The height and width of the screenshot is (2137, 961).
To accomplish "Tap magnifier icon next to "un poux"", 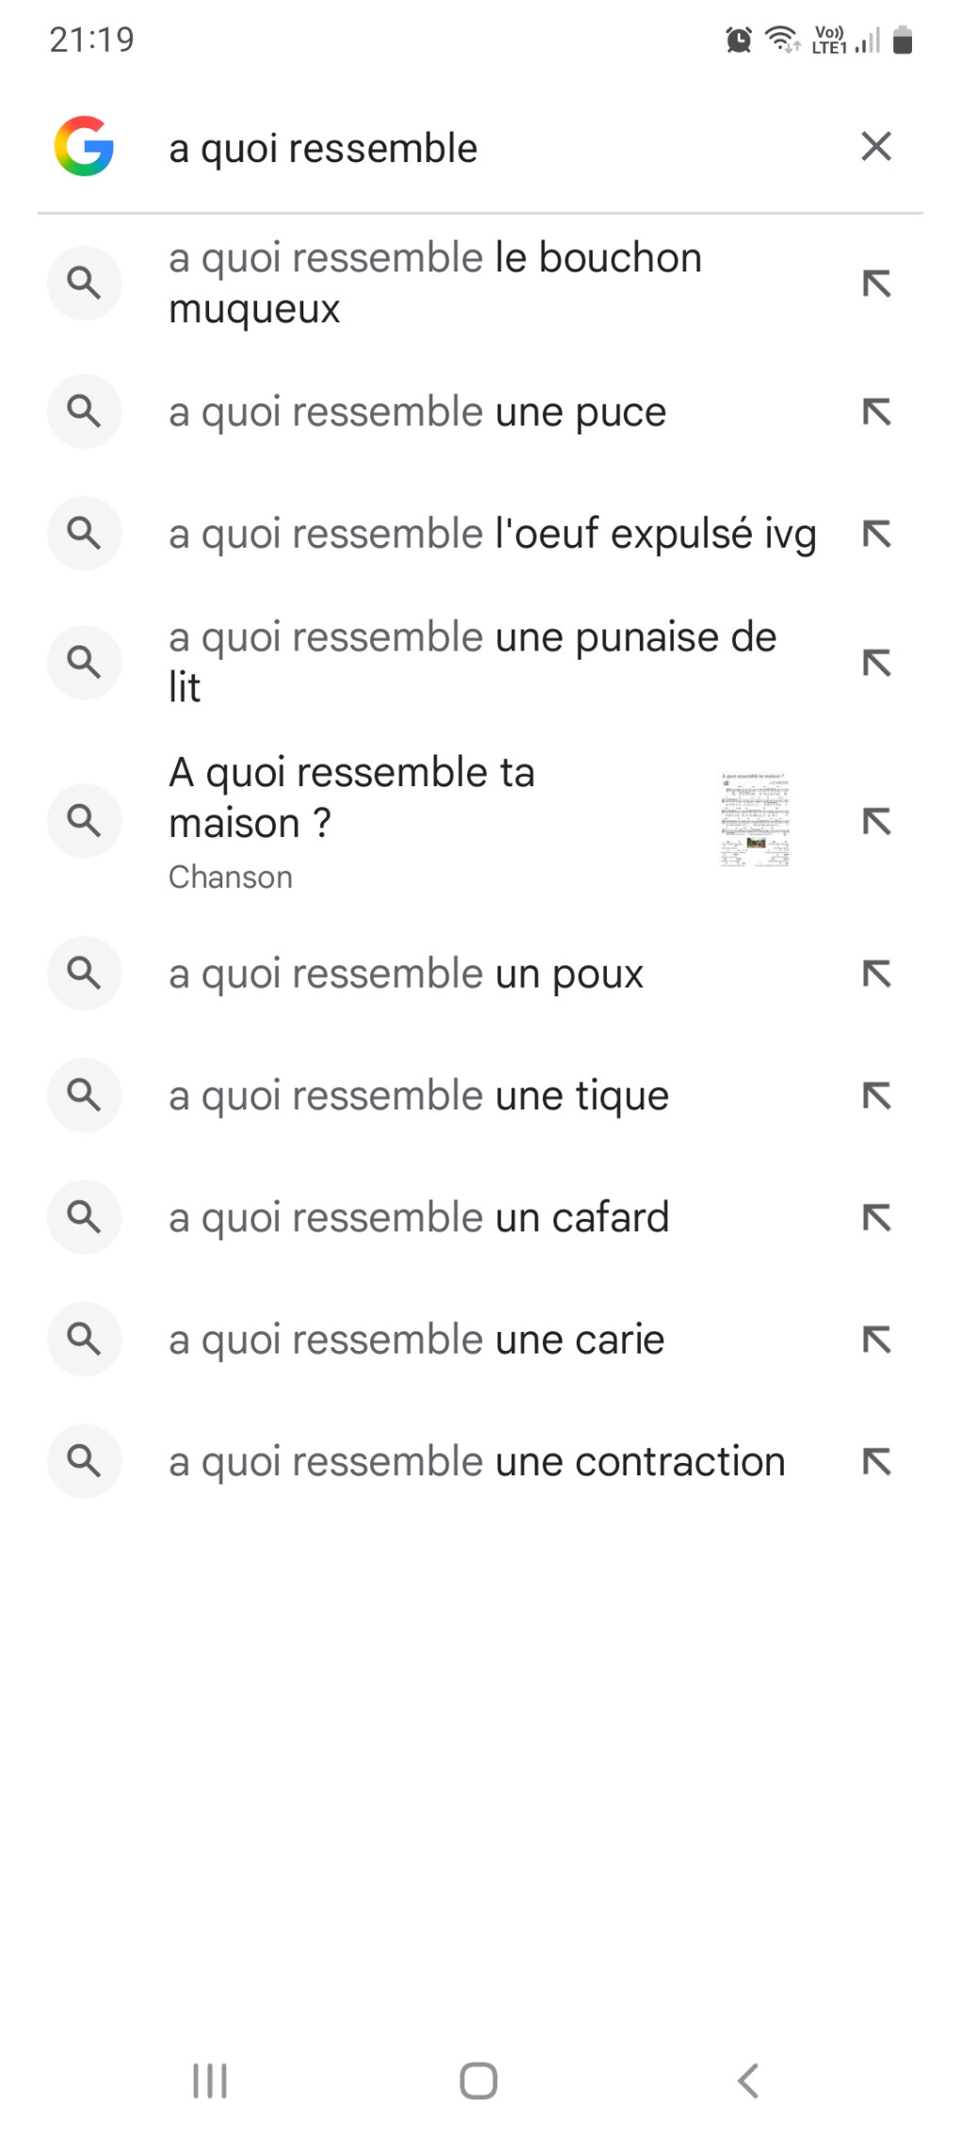I will [x=84, y=973].
